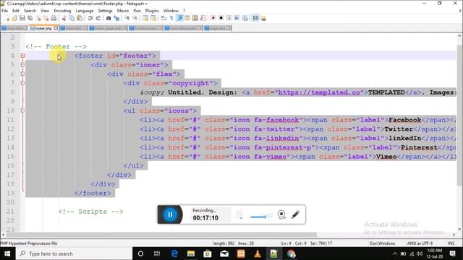Click the "Dos\Windows" status bar entry
The width and height of the screenshot is (463, 260).
tap(383, 243)
